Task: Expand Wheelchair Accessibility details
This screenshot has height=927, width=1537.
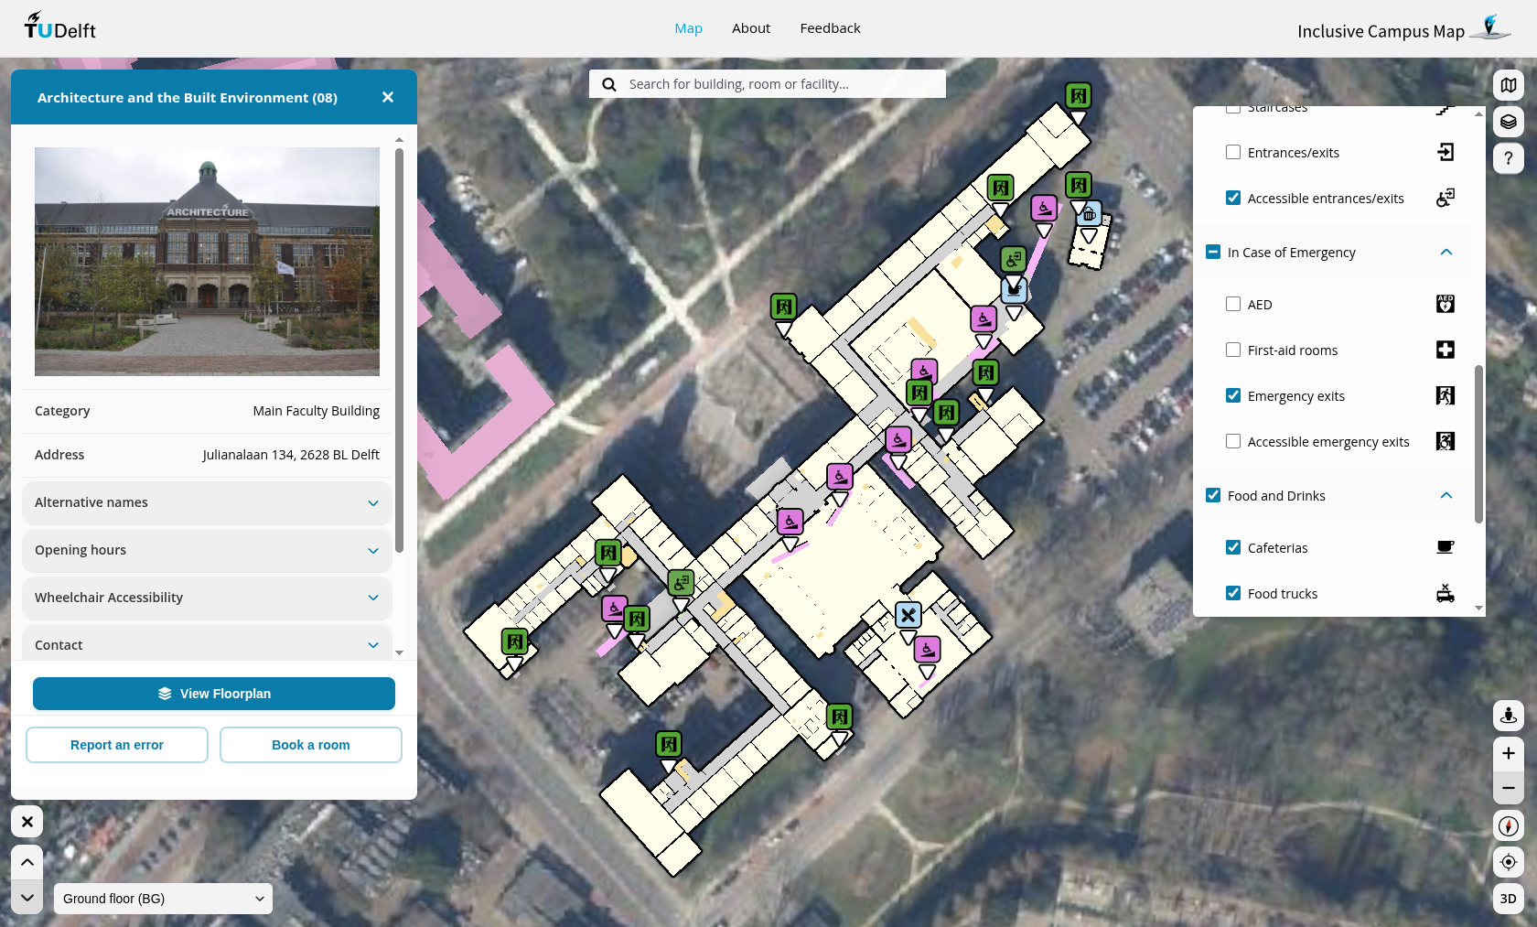Action: pyautogui.click(x=207, y=598)
